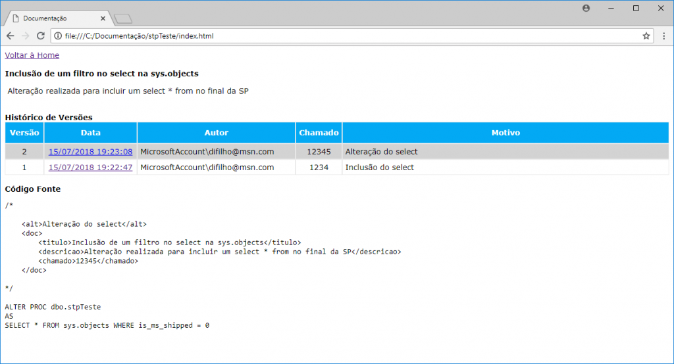Image resolution: width=674 pixels, height=364 pixels.
Task: Click the Data column header
Action: [90, 133]
